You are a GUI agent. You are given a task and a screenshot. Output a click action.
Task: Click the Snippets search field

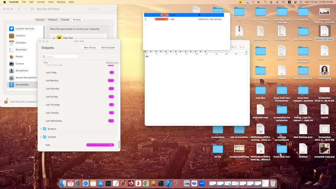60,56
